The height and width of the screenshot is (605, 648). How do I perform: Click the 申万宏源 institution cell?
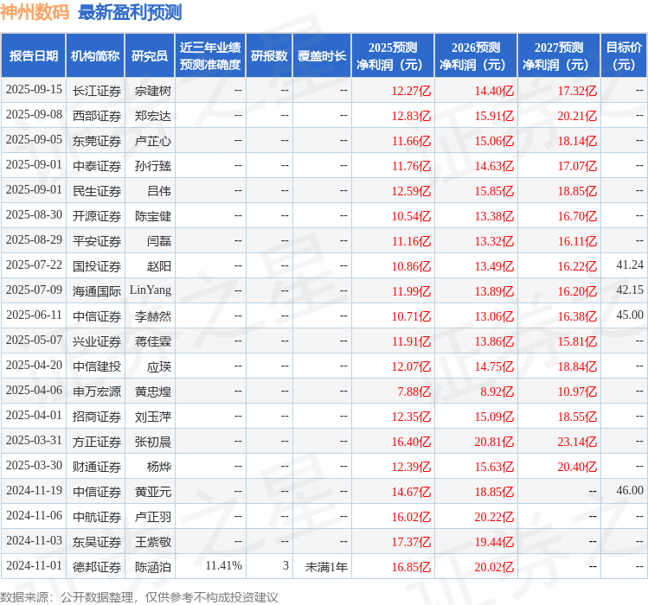97,392
